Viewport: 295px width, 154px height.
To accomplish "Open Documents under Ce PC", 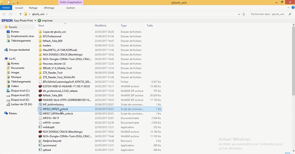I will click(x=18, y=68).
